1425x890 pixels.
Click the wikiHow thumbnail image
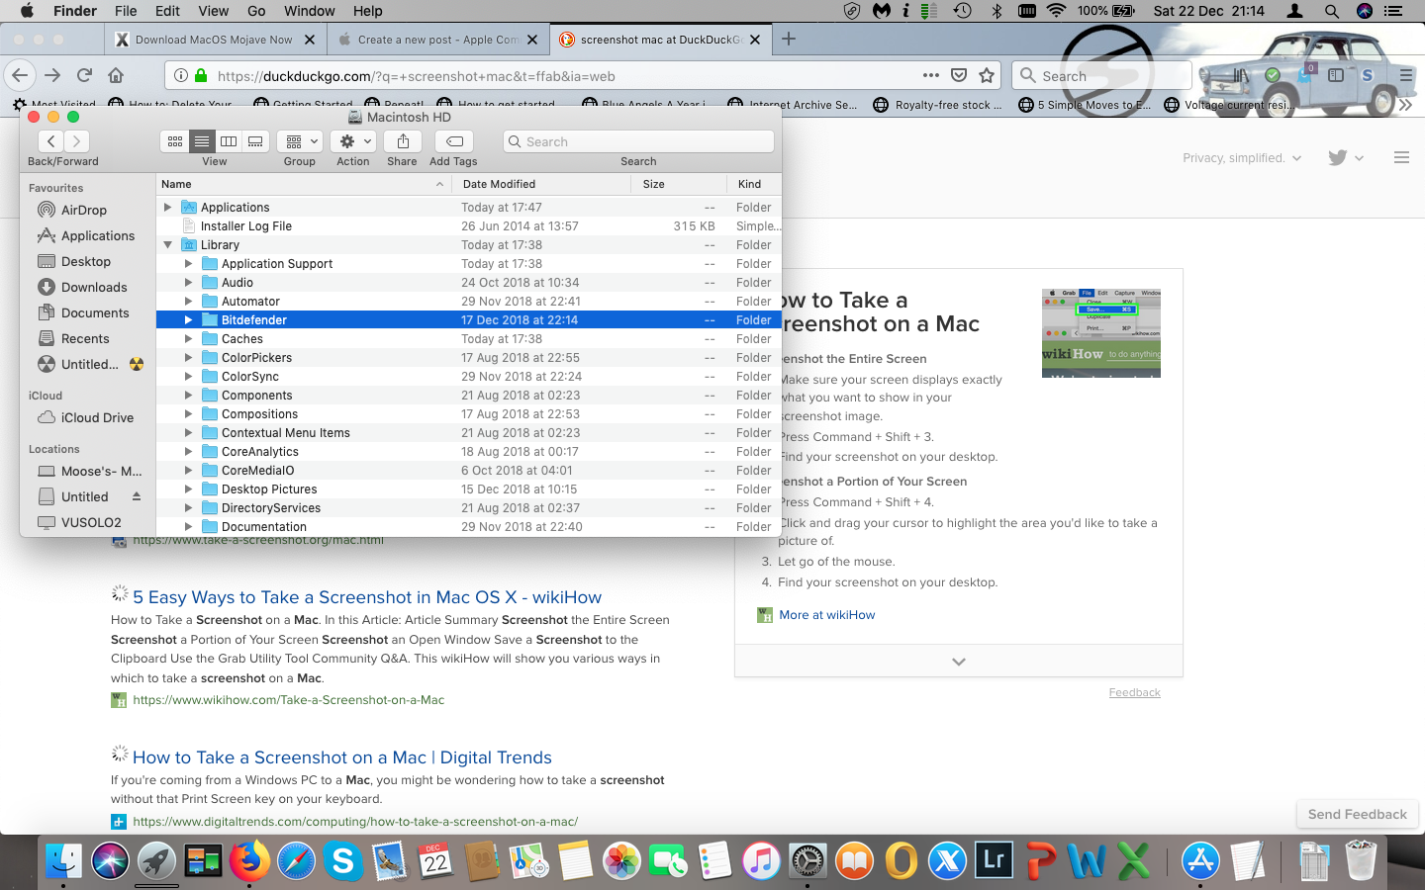point(1101,333)
